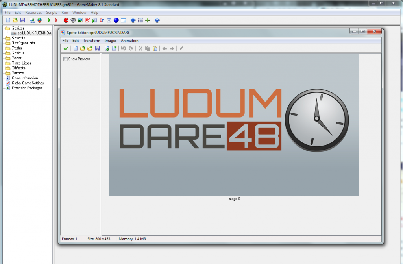Open Sprite Editor Transform menu
This screenshot has height=264, width=403.
coord(91,41)
